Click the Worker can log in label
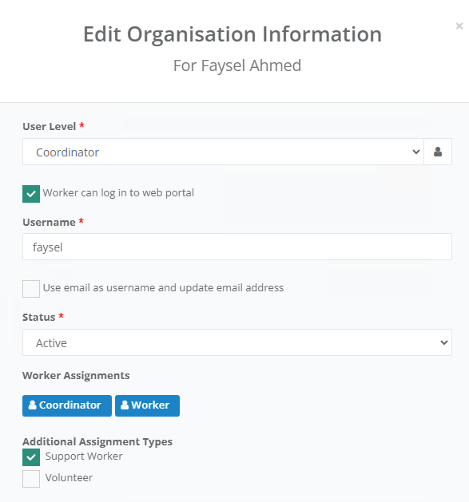Viewport: 469px width, 502px height. (118, 192)
